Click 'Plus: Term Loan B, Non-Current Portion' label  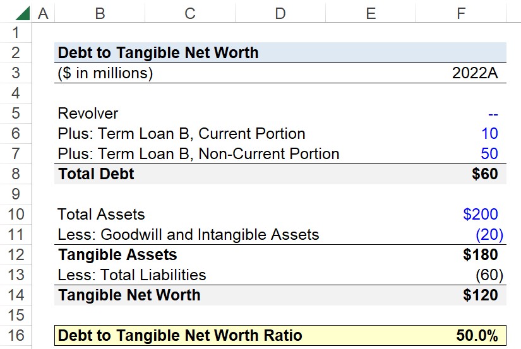tap(198, 154)
